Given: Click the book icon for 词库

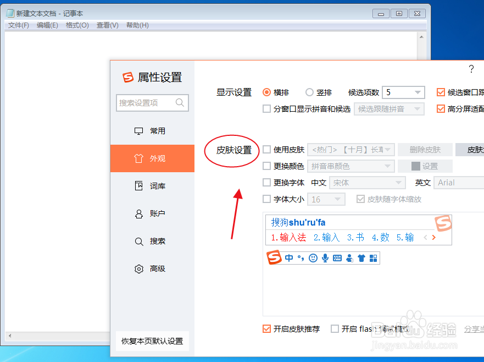Looking at the screenshot, I should pos(138,186).
